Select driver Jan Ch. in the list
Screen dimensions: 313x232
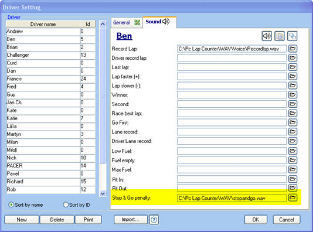tap(43, 103)
